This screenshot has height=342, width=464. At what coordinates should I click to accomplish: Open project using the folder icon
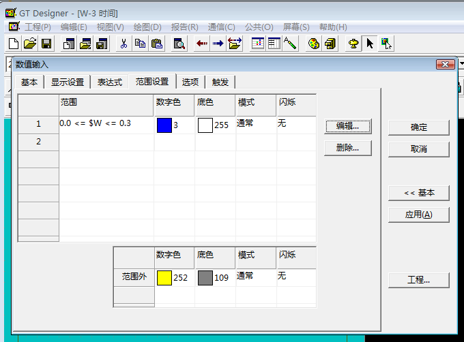pyautogui.click(x=30, y=44)
